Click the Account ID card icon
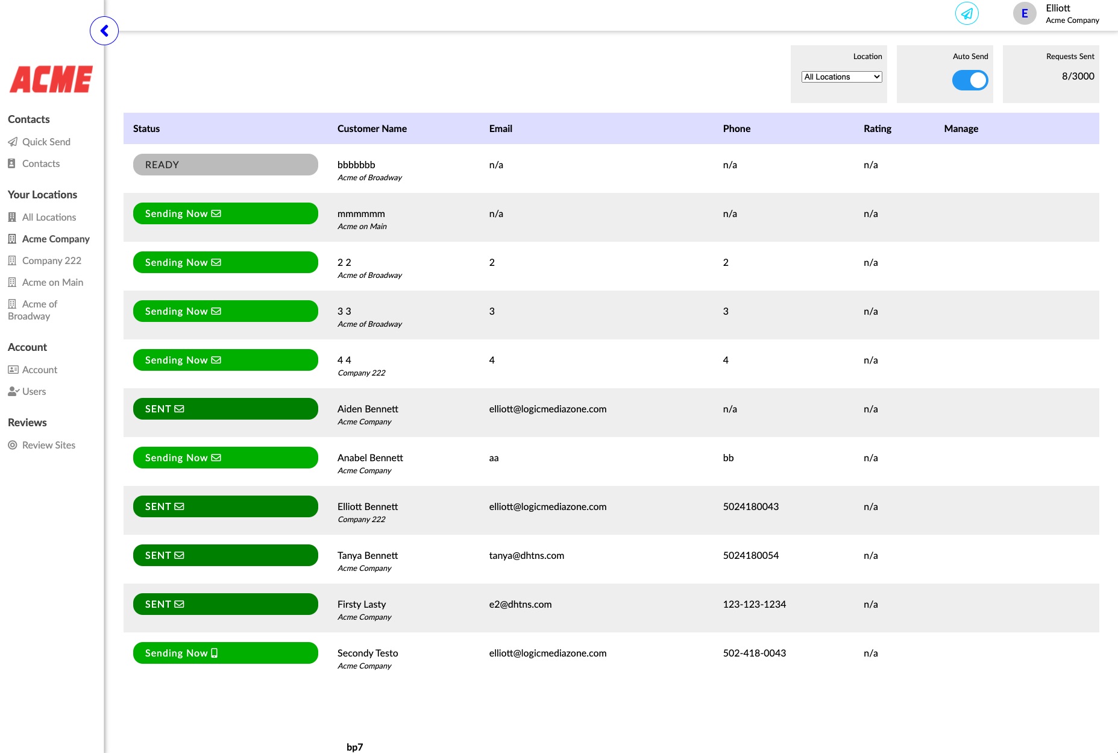Screen dimensions: 1118x753 [13, 370]
